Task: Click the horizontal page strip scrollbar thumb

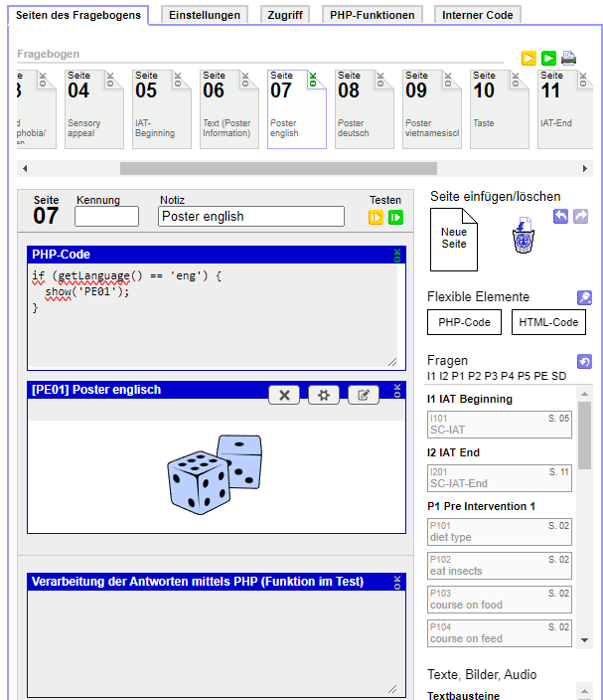Action: point(278,168)
